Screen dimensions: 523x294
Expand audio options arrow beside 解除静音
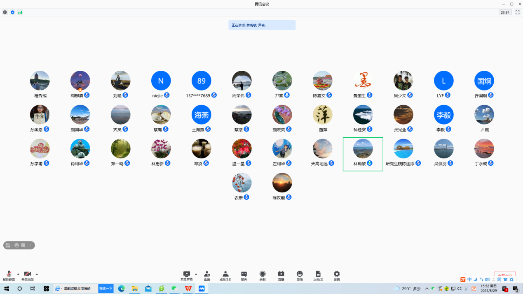click(x=18, y=274)
